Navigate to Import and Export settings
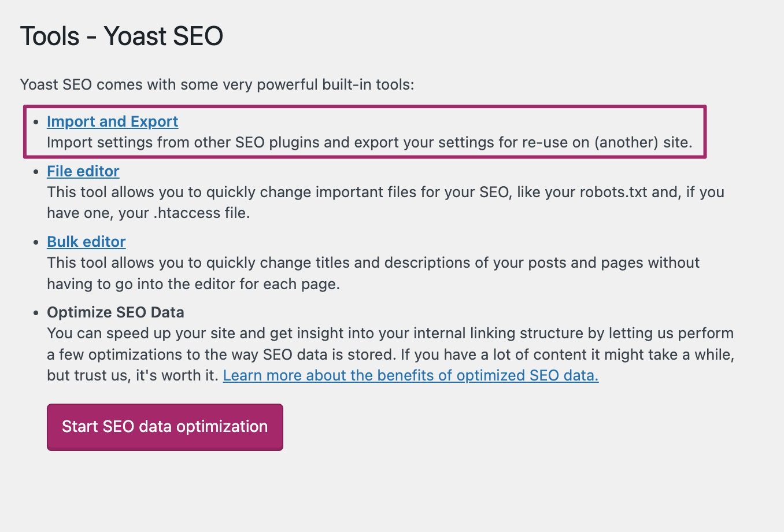 click(x=112, y=121)
